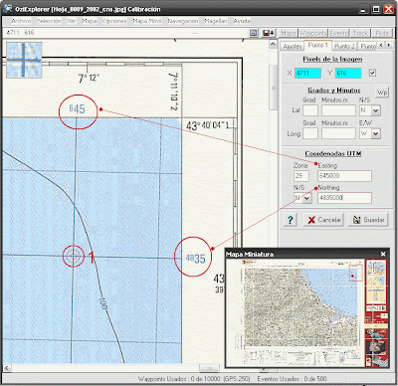Click the Ruta toolbar button
The height and width of the screenshot is (386, 398).
click(382, 33)
